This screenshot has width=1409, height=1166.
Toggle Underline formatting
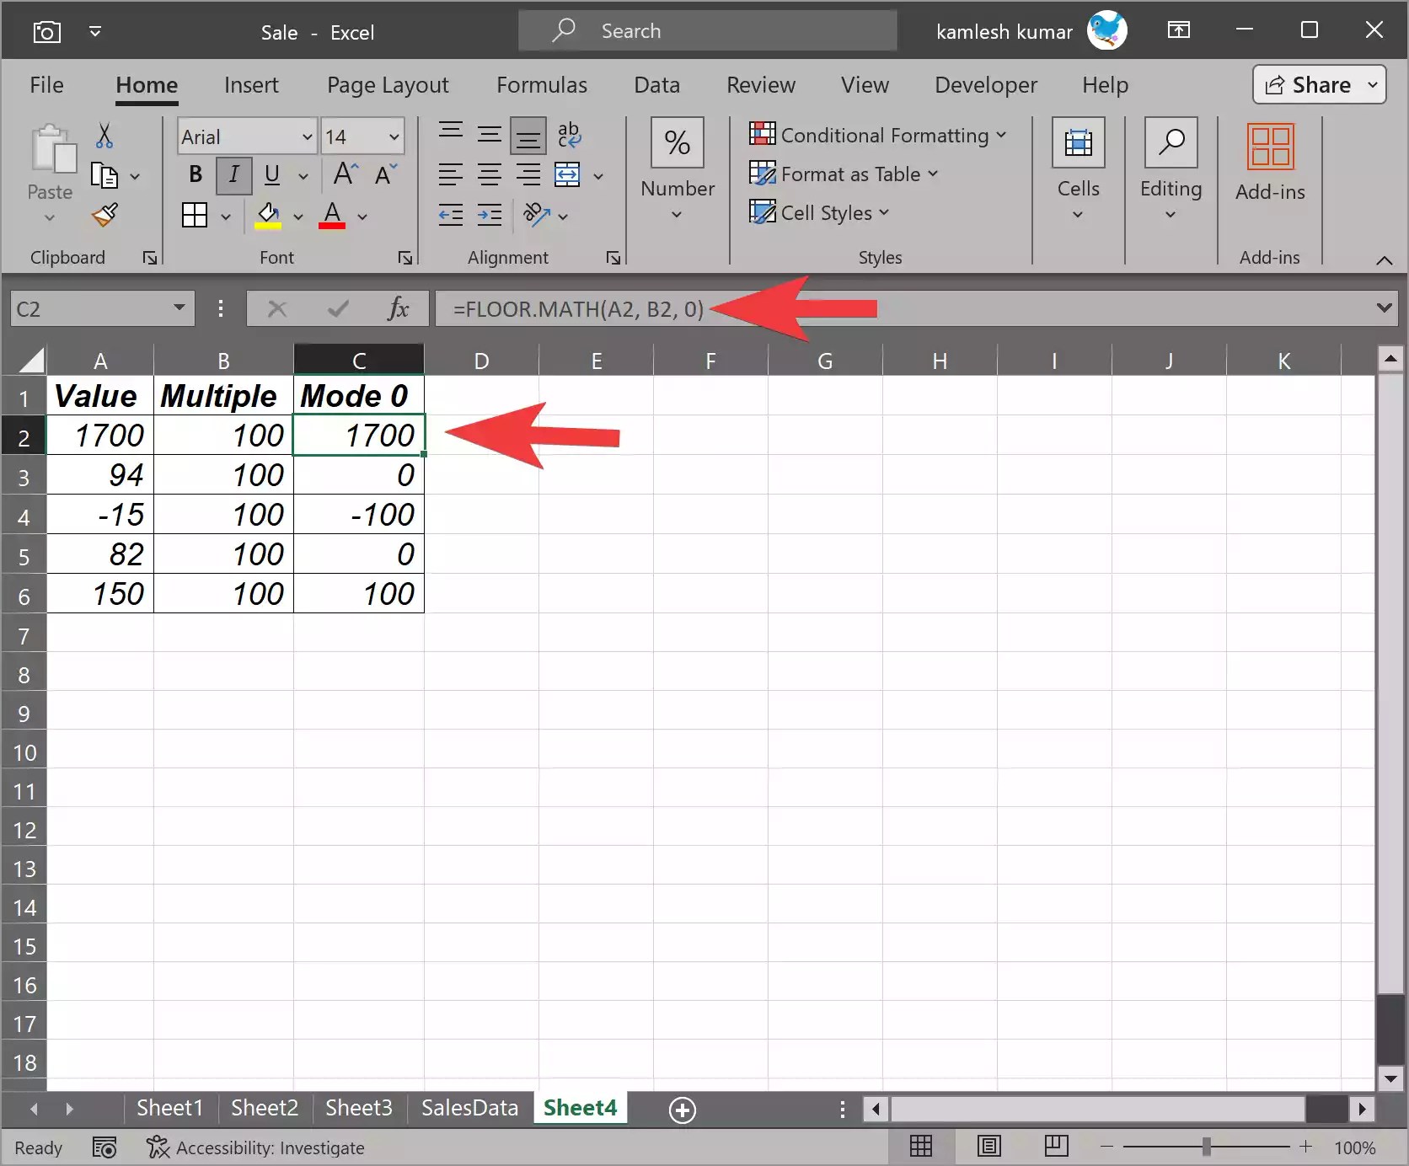[271, 175]
